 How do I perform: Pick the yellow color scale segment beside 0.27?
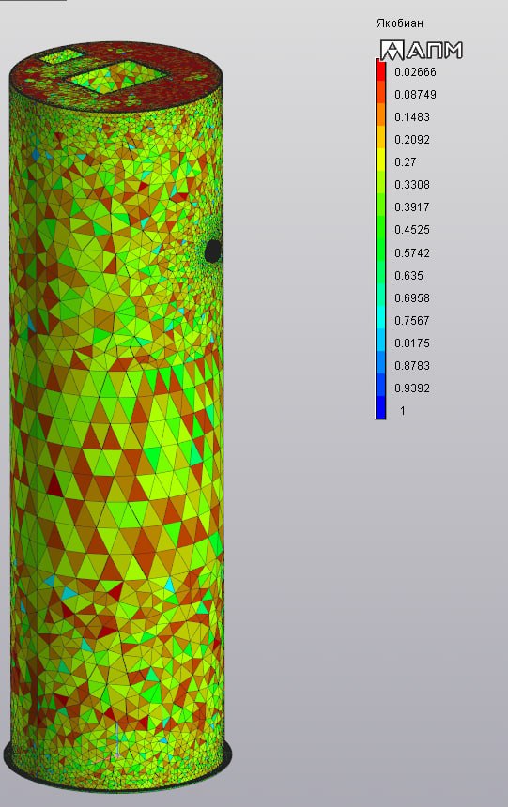[380, 160]
